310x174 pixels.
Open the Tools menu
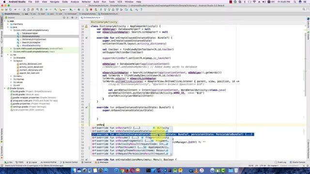click(x=112, y=2)
